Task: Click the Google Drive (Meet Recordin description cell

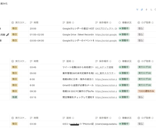Action: click(x=78, y=35)
